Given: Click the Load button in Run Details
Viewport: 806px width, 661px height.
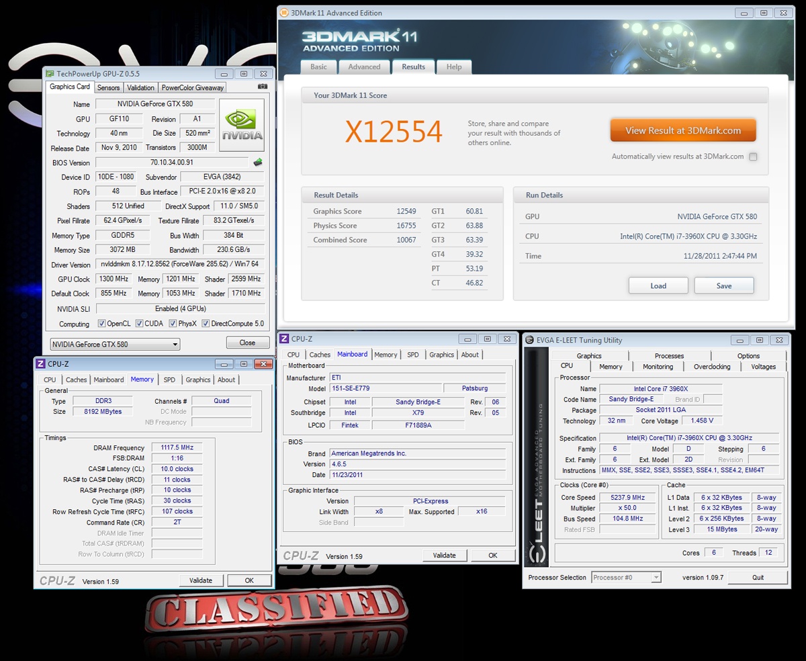Looking at the screenshot, I should 658,285.
